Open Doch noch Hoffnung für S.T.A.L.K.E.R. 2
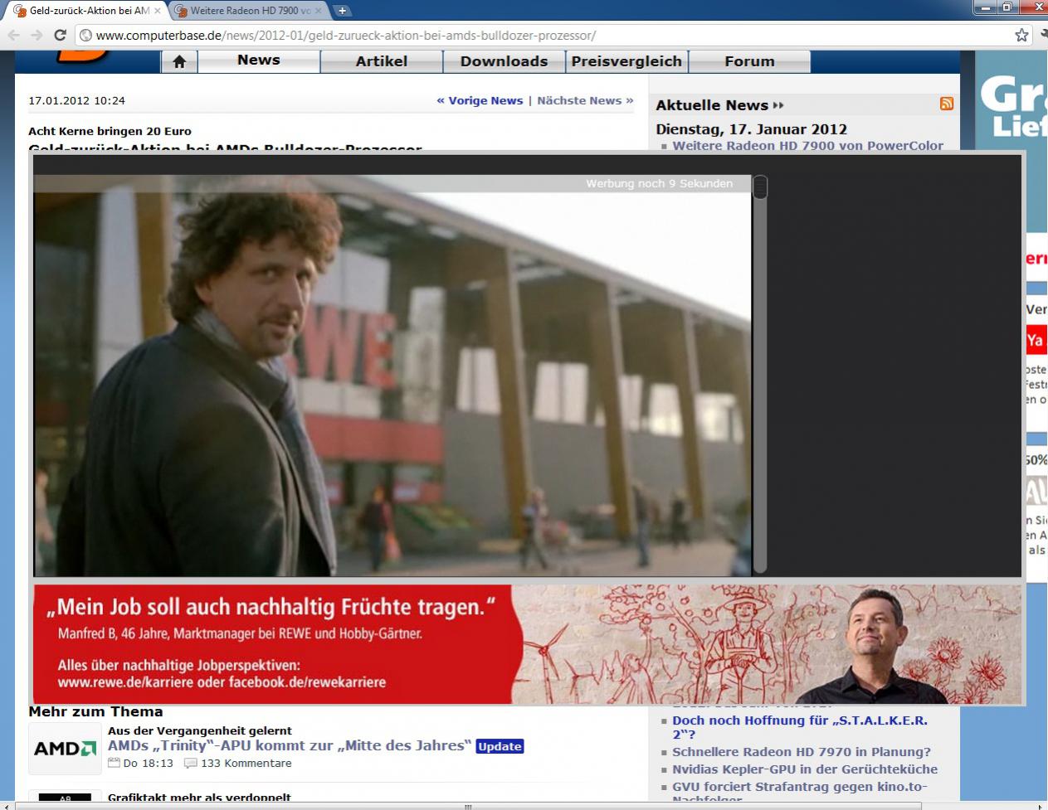Image resolution: width=1048 pixels, height=810 pixels. 800,727
